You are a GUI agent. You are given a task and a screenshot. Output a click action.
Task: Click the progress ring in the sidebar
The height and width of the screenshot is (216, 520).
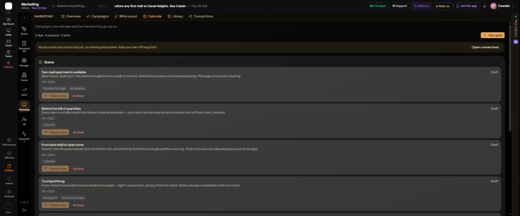point(9,206)
